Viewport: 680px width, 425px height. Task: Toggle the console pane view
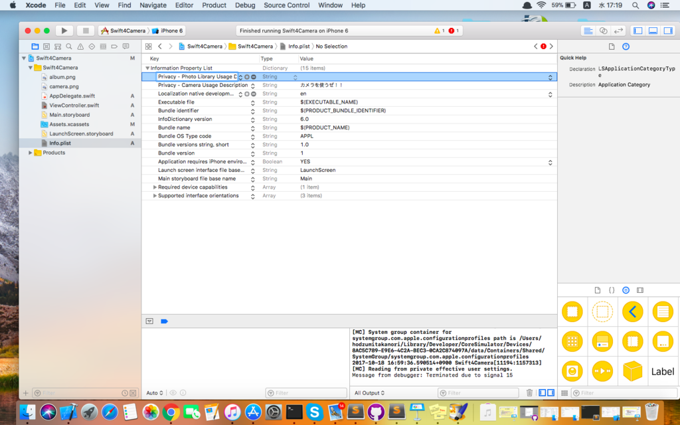pos(551,393)
